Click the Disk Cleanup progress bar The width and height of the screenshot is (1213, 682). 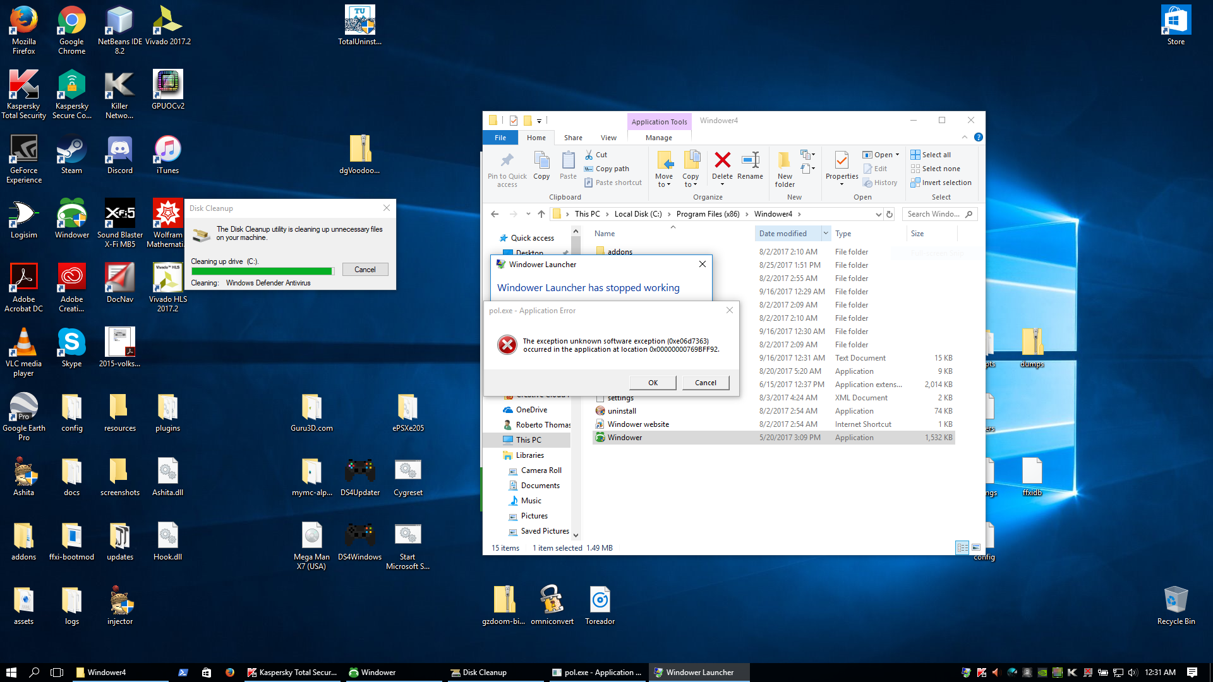click(262, 270)
